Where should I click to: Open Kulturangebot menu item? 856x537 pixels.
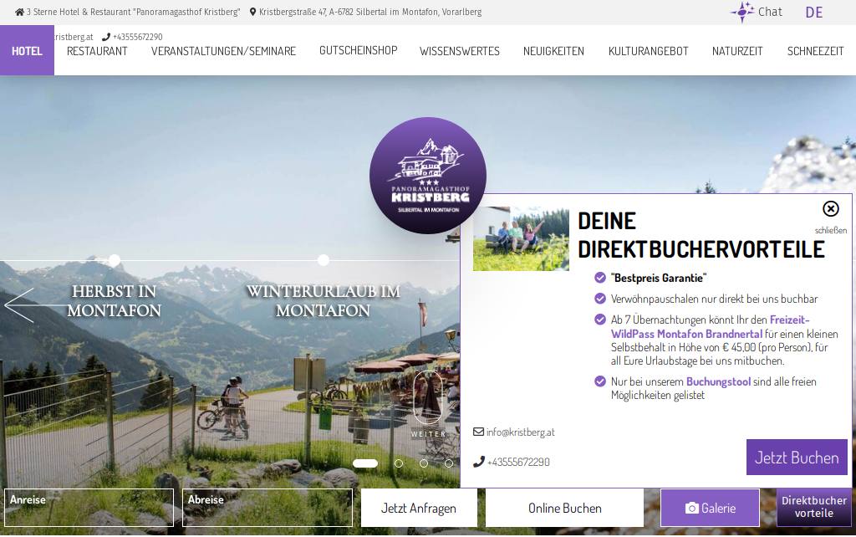(649, 51)
